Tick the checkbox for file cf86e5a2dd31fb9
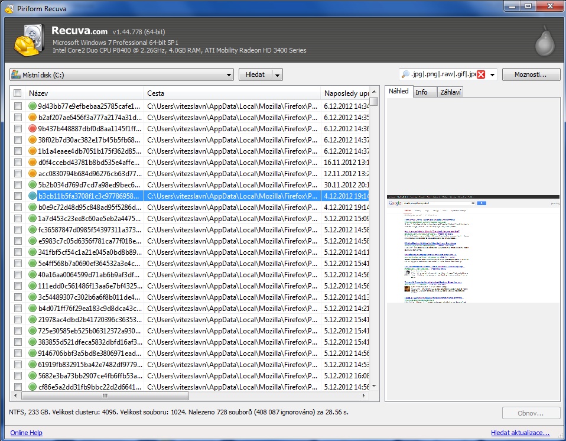The height and width of the screenshot is (441, 566). coord(18,387)
